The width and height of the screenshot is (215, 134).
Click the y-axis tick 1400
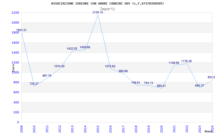coord(15,53)
